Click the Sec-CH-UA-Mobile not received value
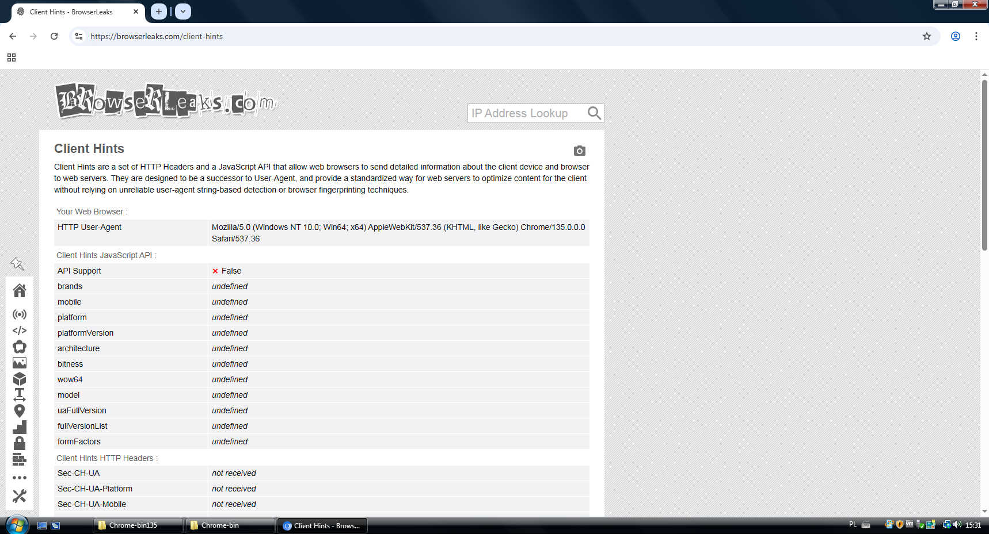Screen dimensions: 989x534 [234, 504]
